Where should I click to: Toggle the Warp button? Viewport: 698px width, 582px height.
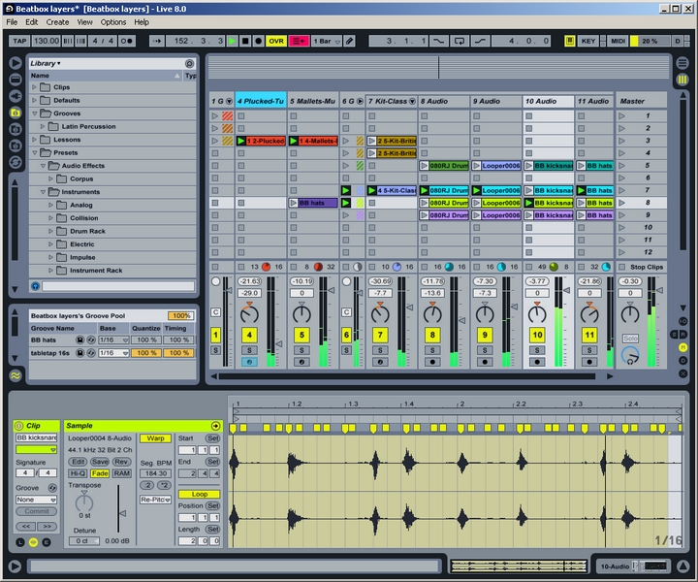155,438
